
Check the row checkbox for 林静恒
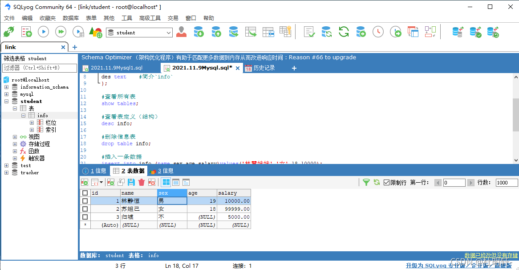coord(85,201)
